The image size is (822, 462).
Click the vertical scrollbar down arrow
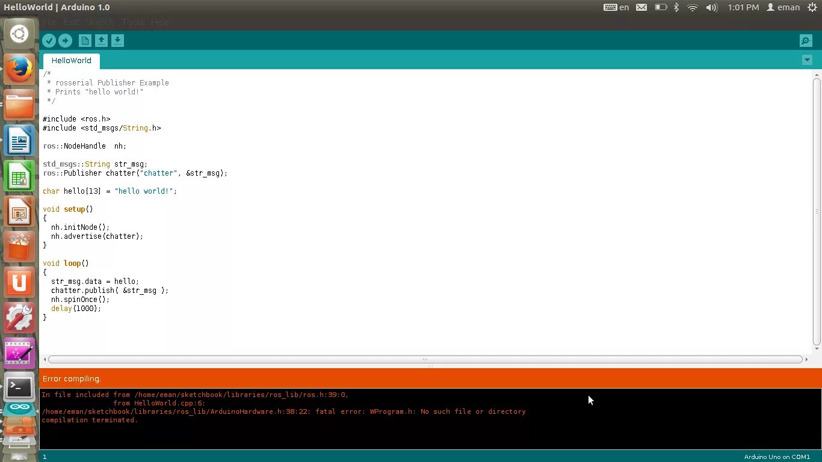[x=817, y=348]
